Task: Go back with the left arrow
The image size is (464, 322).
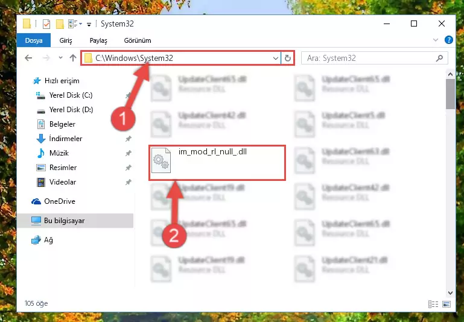Action: click(x=28, y=58)
